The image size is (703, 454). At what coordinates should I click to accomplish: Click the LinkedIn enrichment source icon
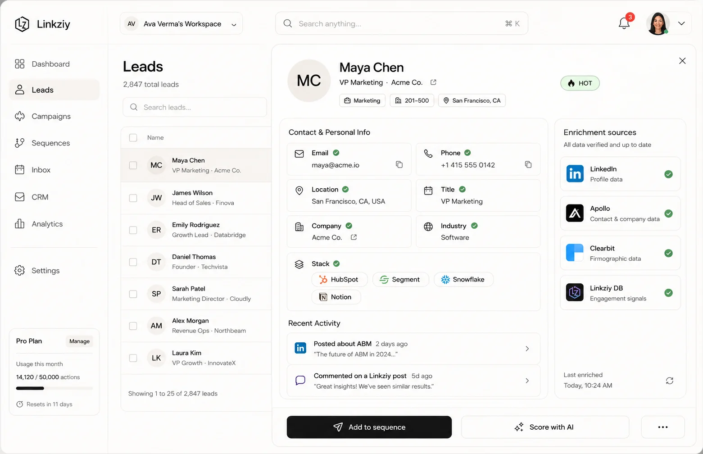click(575, 174)
